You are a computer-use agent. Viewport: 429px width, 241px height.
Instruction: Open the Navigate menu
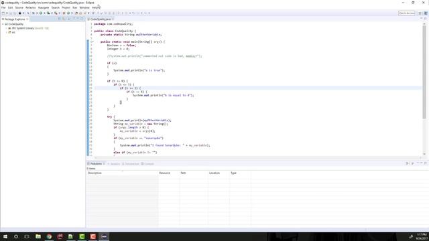click(44, 7)
